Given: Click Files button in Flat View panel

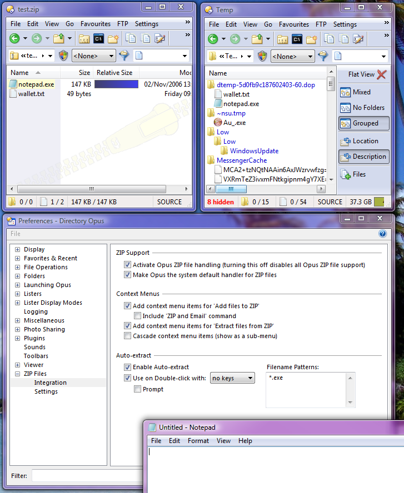Looking at the screenshot, I should [x=364, y=174].
